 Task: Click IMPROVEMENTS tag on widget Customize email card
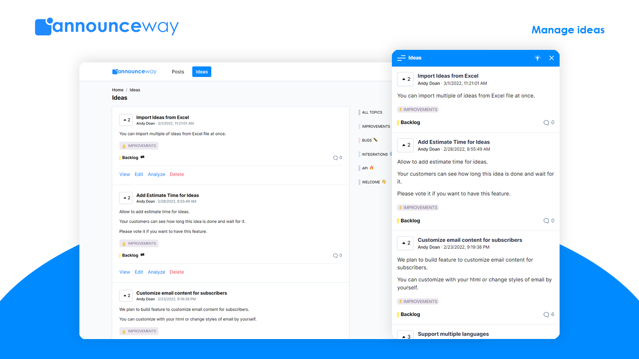click(418, 301)
